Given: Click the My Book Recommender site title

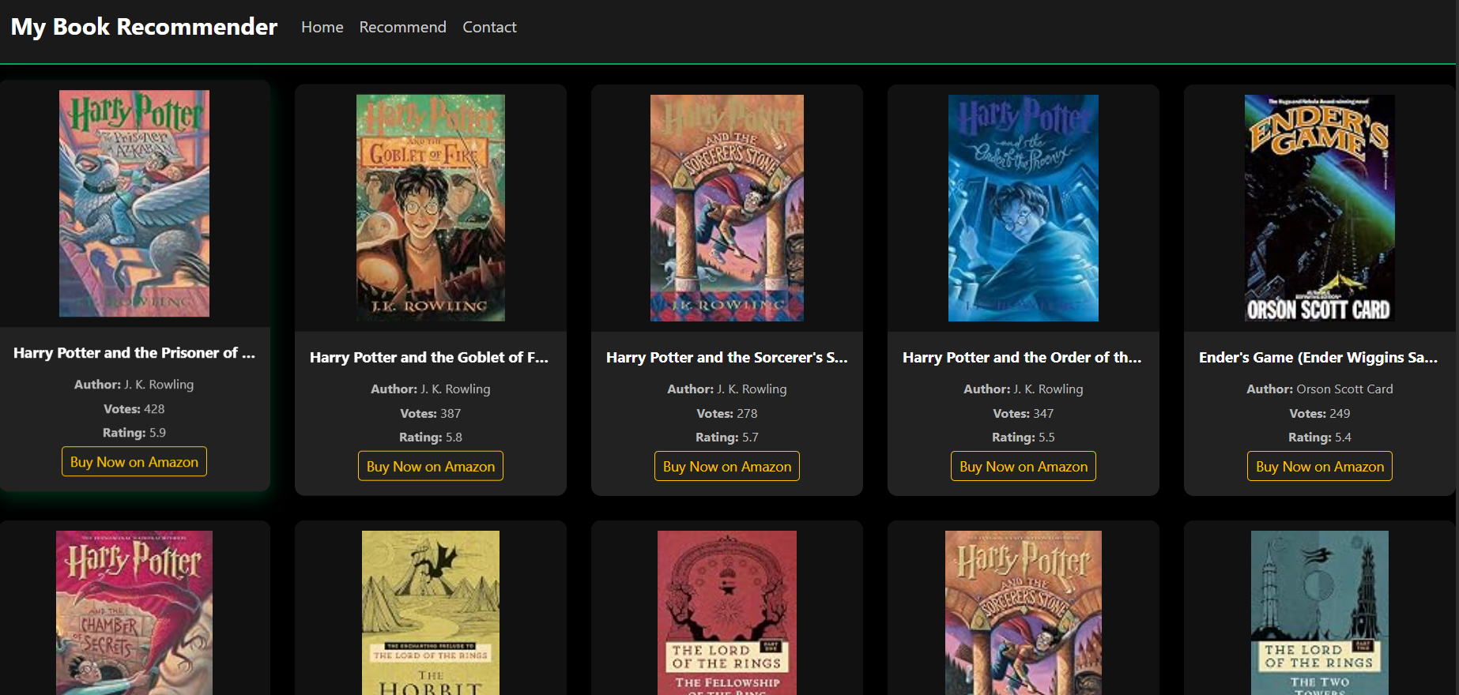Looking at the screenshot, I should pyautogui.click(x=144, y=27).
